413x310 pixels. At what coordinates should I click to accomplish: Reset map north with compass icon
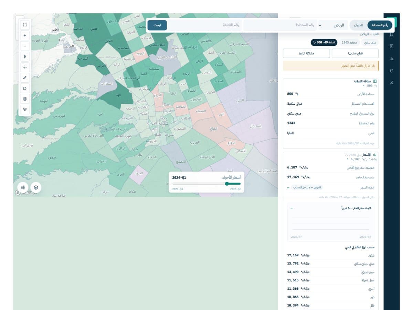click(25, 56)
